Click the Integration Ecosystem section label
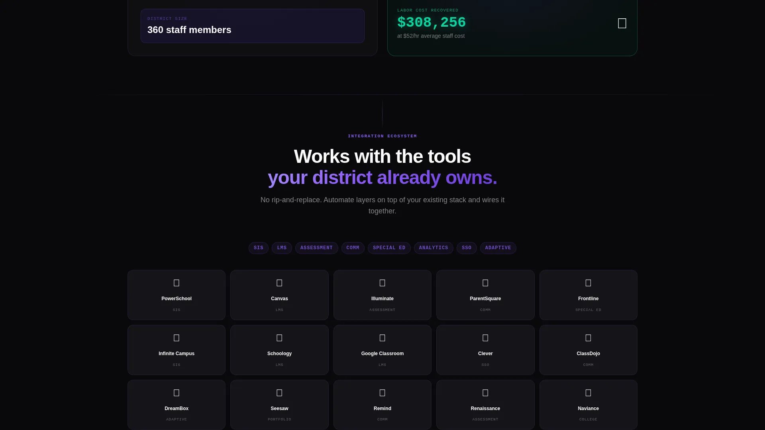Viewport: 765px width, 430px height. pyautogui.click(x=382, y=136)
